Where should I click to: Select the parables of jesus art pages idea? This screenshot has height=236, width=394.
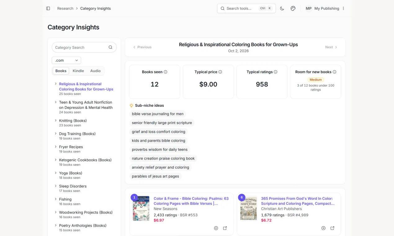[x=155, y=176]
